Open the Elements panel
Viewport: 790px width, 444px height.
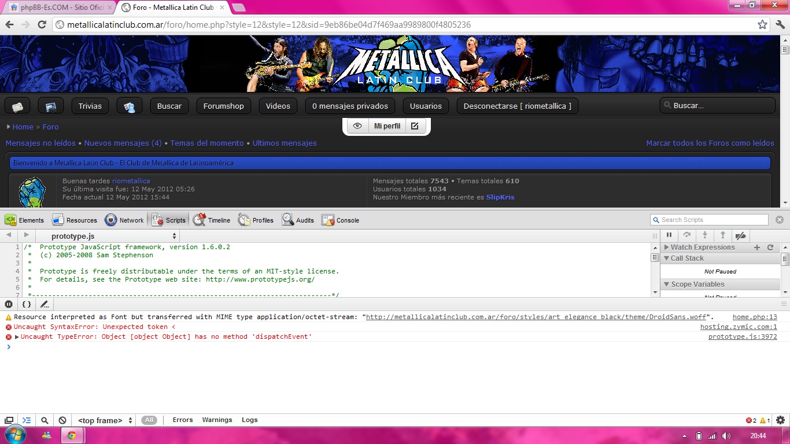pyautogui.click(x=24, y=220)
